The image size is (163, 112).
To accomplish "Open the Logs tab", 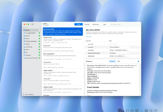I will (104, 24).
